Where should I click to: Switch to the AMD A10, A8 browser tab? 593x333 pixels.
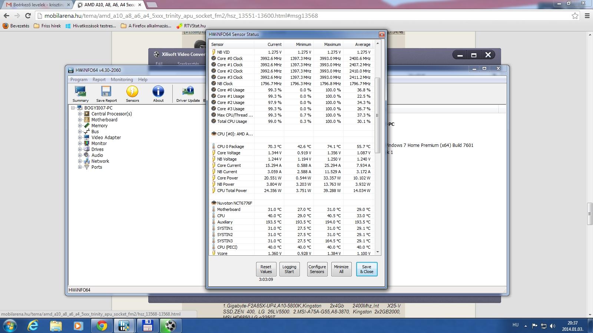tap(109, 5)
